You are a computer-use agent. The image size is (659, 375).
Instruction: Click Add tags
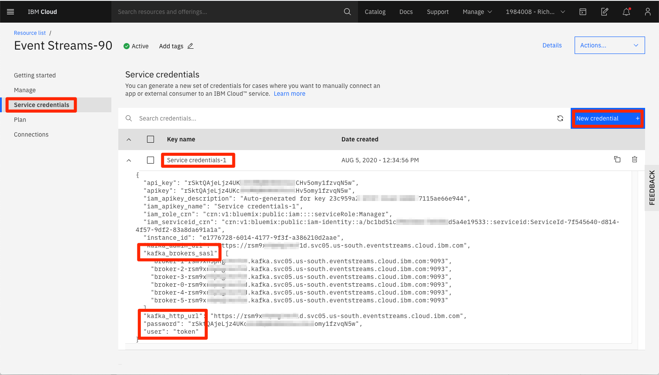pos(171,46)
